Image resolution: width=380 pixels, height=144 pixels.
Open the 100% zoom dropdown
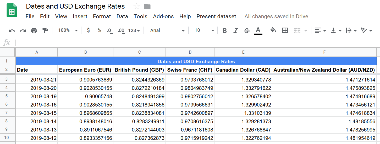coord(68,30)
